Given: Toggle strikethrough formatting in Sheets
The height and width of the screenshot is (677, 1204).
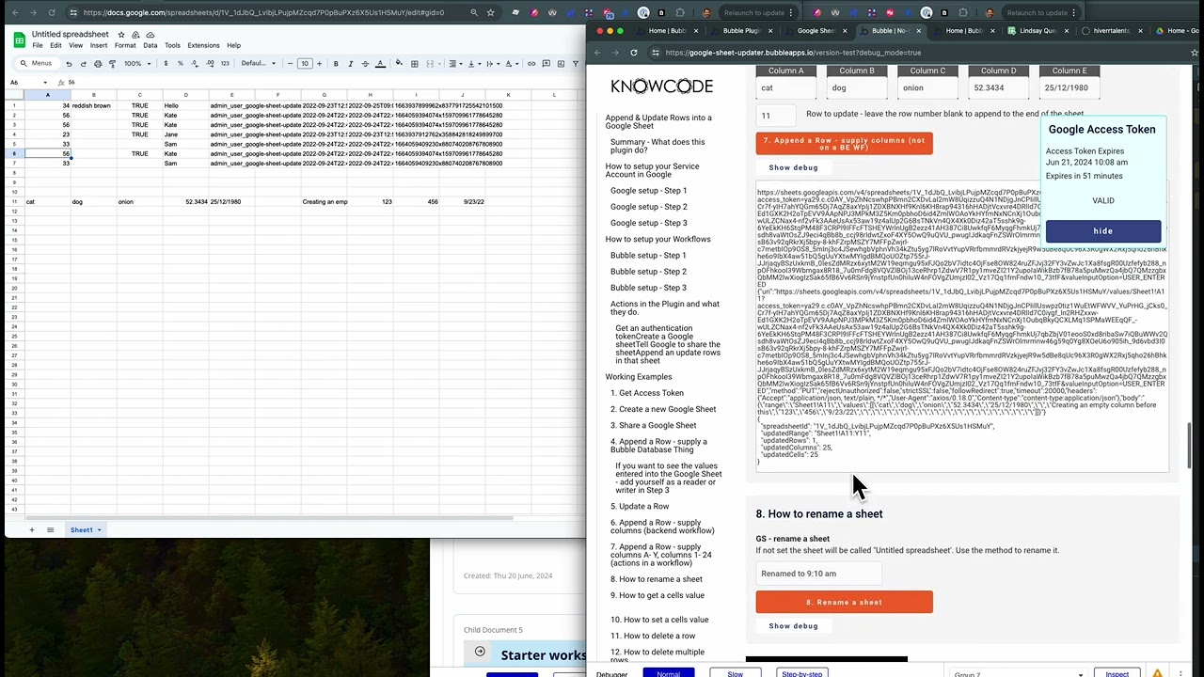Looking at the screenshot, I should [x=365, y=64].
